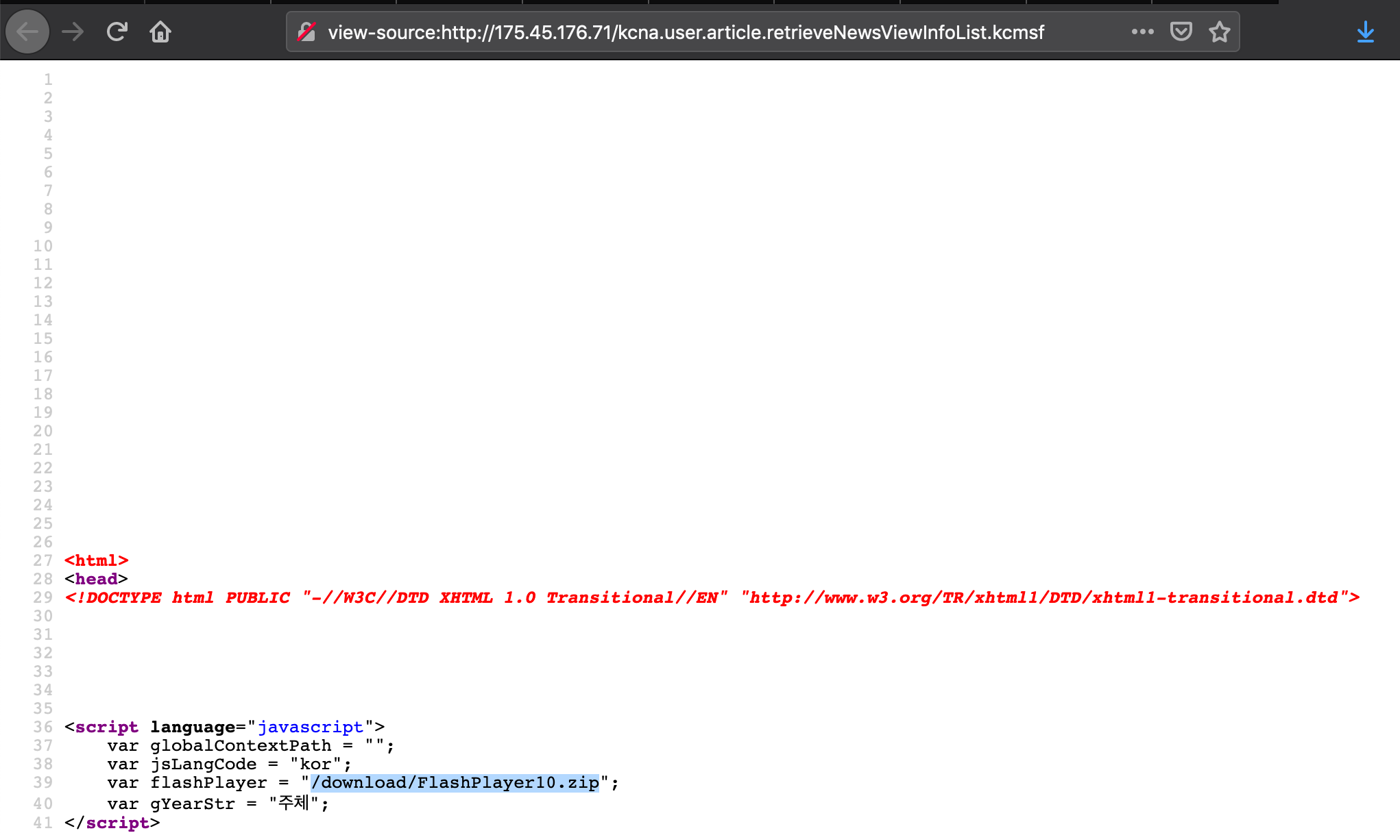Reload the page source
The image size is (1400, 833).
(117, 32)
